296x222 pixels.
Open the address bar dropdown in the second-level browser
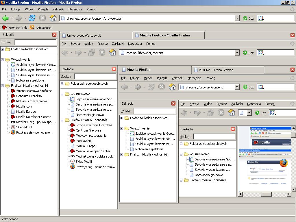237,53
